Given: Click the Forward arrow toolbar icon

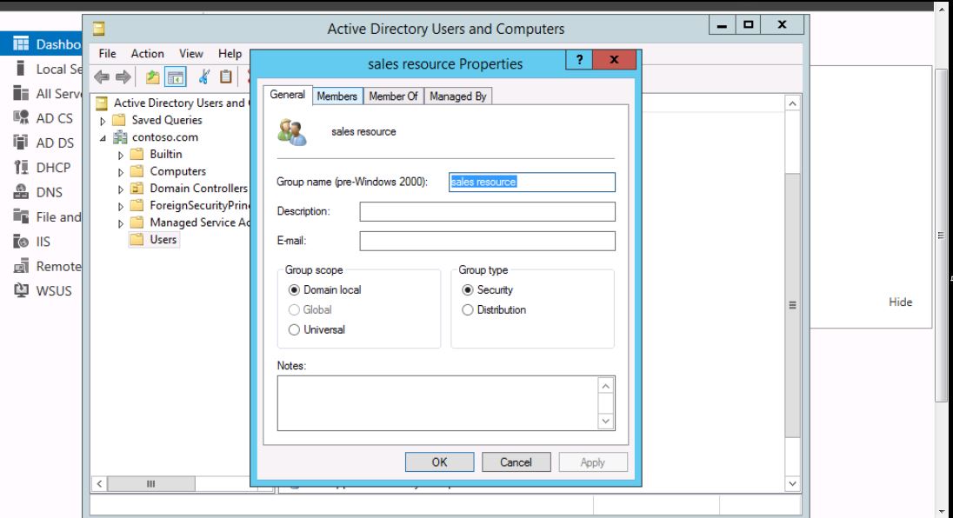Looking at the screenshot, I should pos(123,77).
